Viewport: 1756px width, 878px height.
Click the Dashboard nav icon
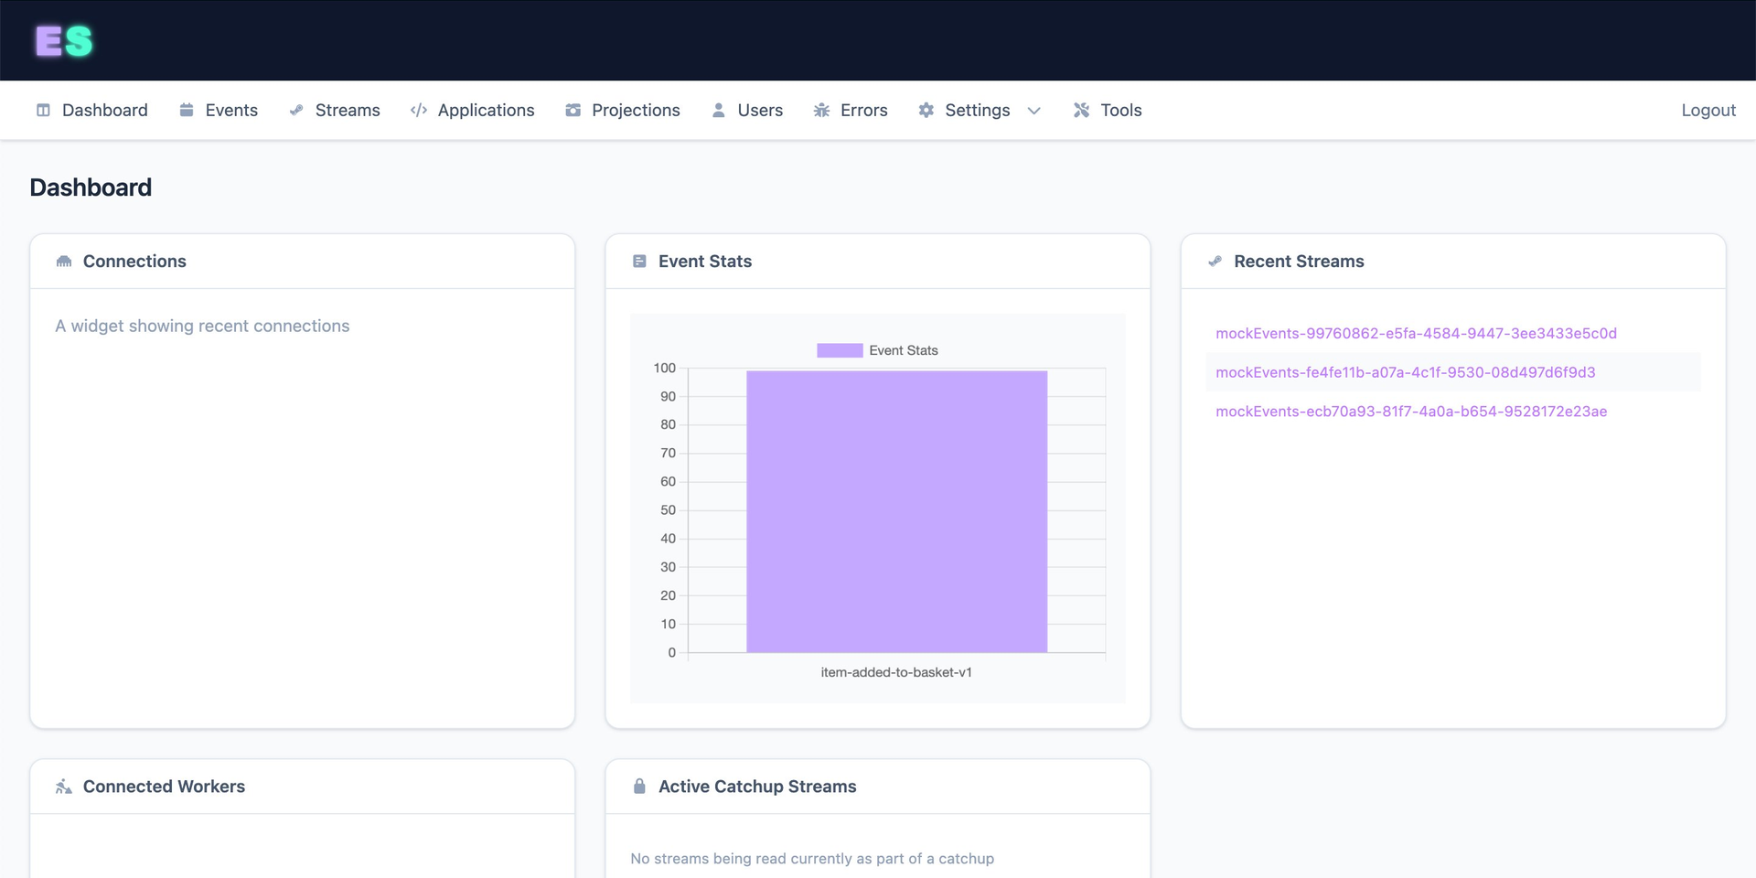[43, 110]
